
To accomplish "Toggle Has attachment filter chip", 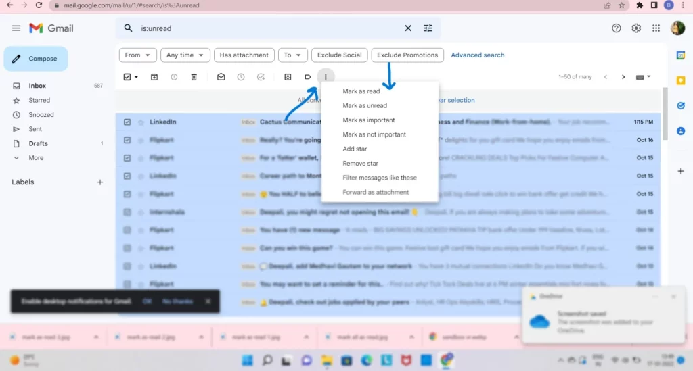I will click(244, 55).
